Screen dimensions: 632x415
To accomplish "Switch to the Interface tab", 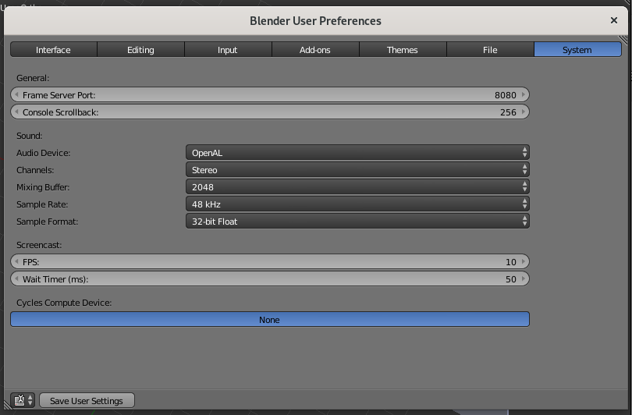I will (x=53, y=50).
